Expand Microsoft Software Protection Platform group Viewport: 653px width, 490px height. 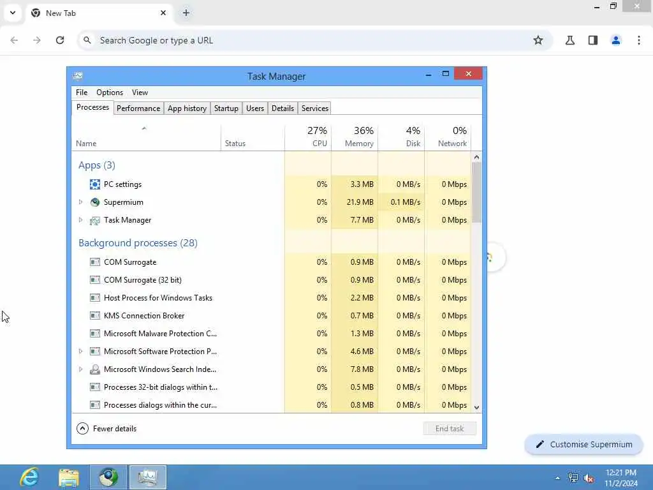[81, 352]
